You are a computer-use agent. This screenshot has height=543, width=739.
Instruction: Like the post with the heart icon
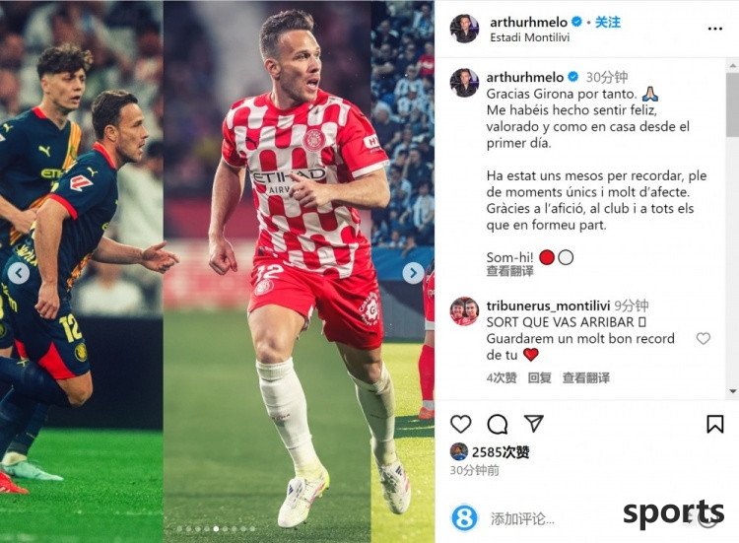(460, 424)
